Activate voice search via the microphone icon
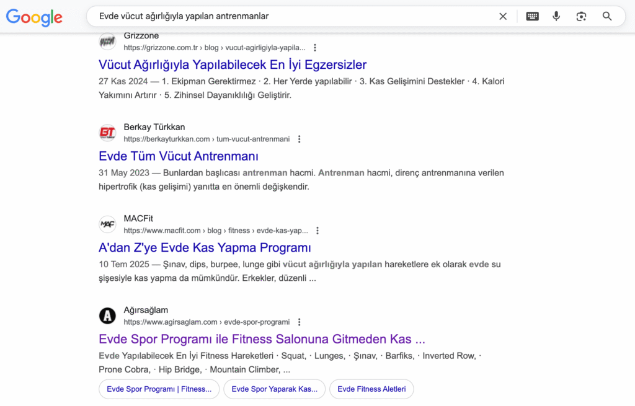635x406 pixels. 556,16
